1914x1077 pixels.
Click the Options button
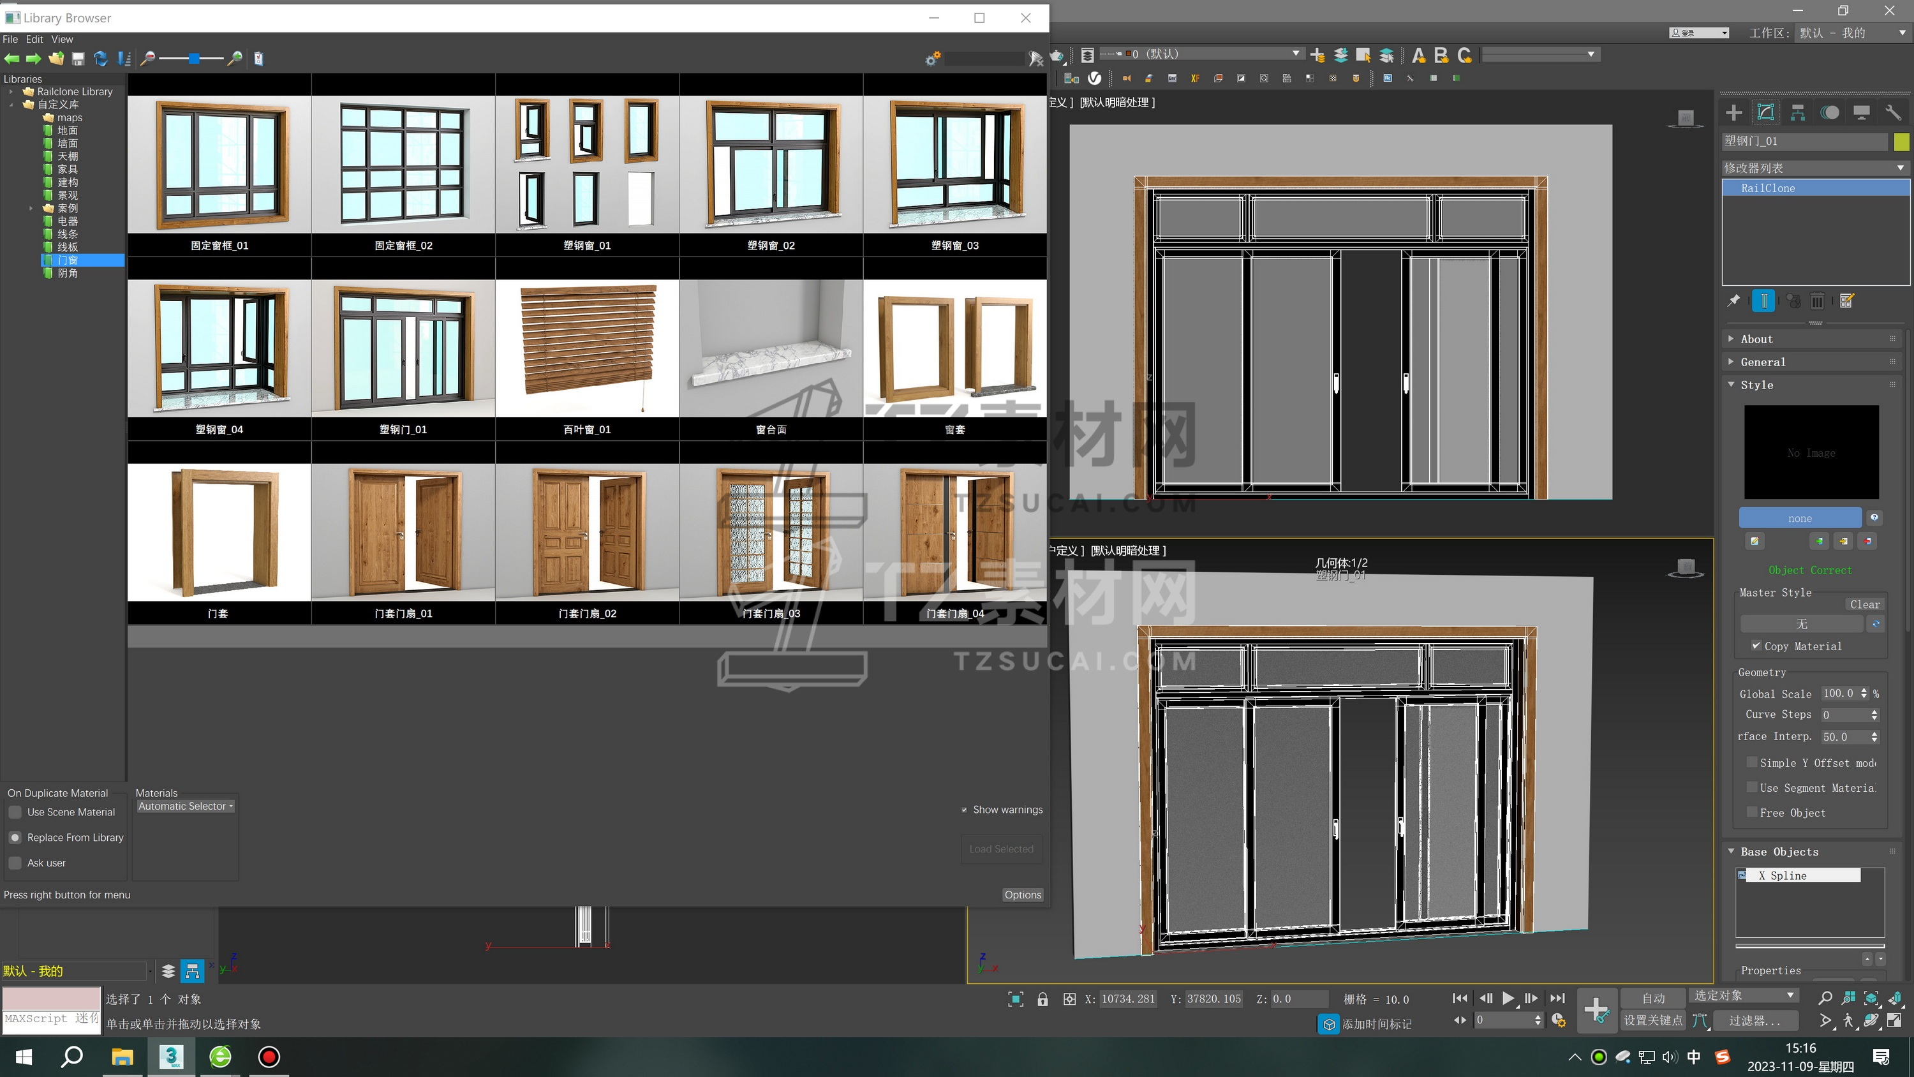pos(1022,895)
